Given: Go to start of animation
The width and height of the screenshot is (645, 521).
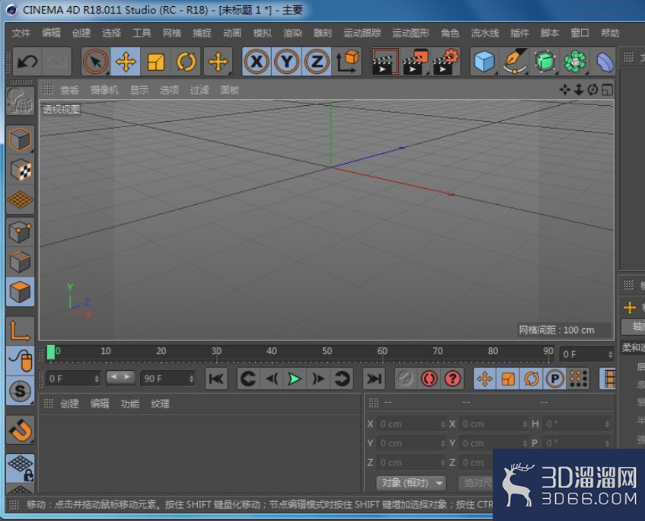Looking at the screenshot, I should point(216,379).
